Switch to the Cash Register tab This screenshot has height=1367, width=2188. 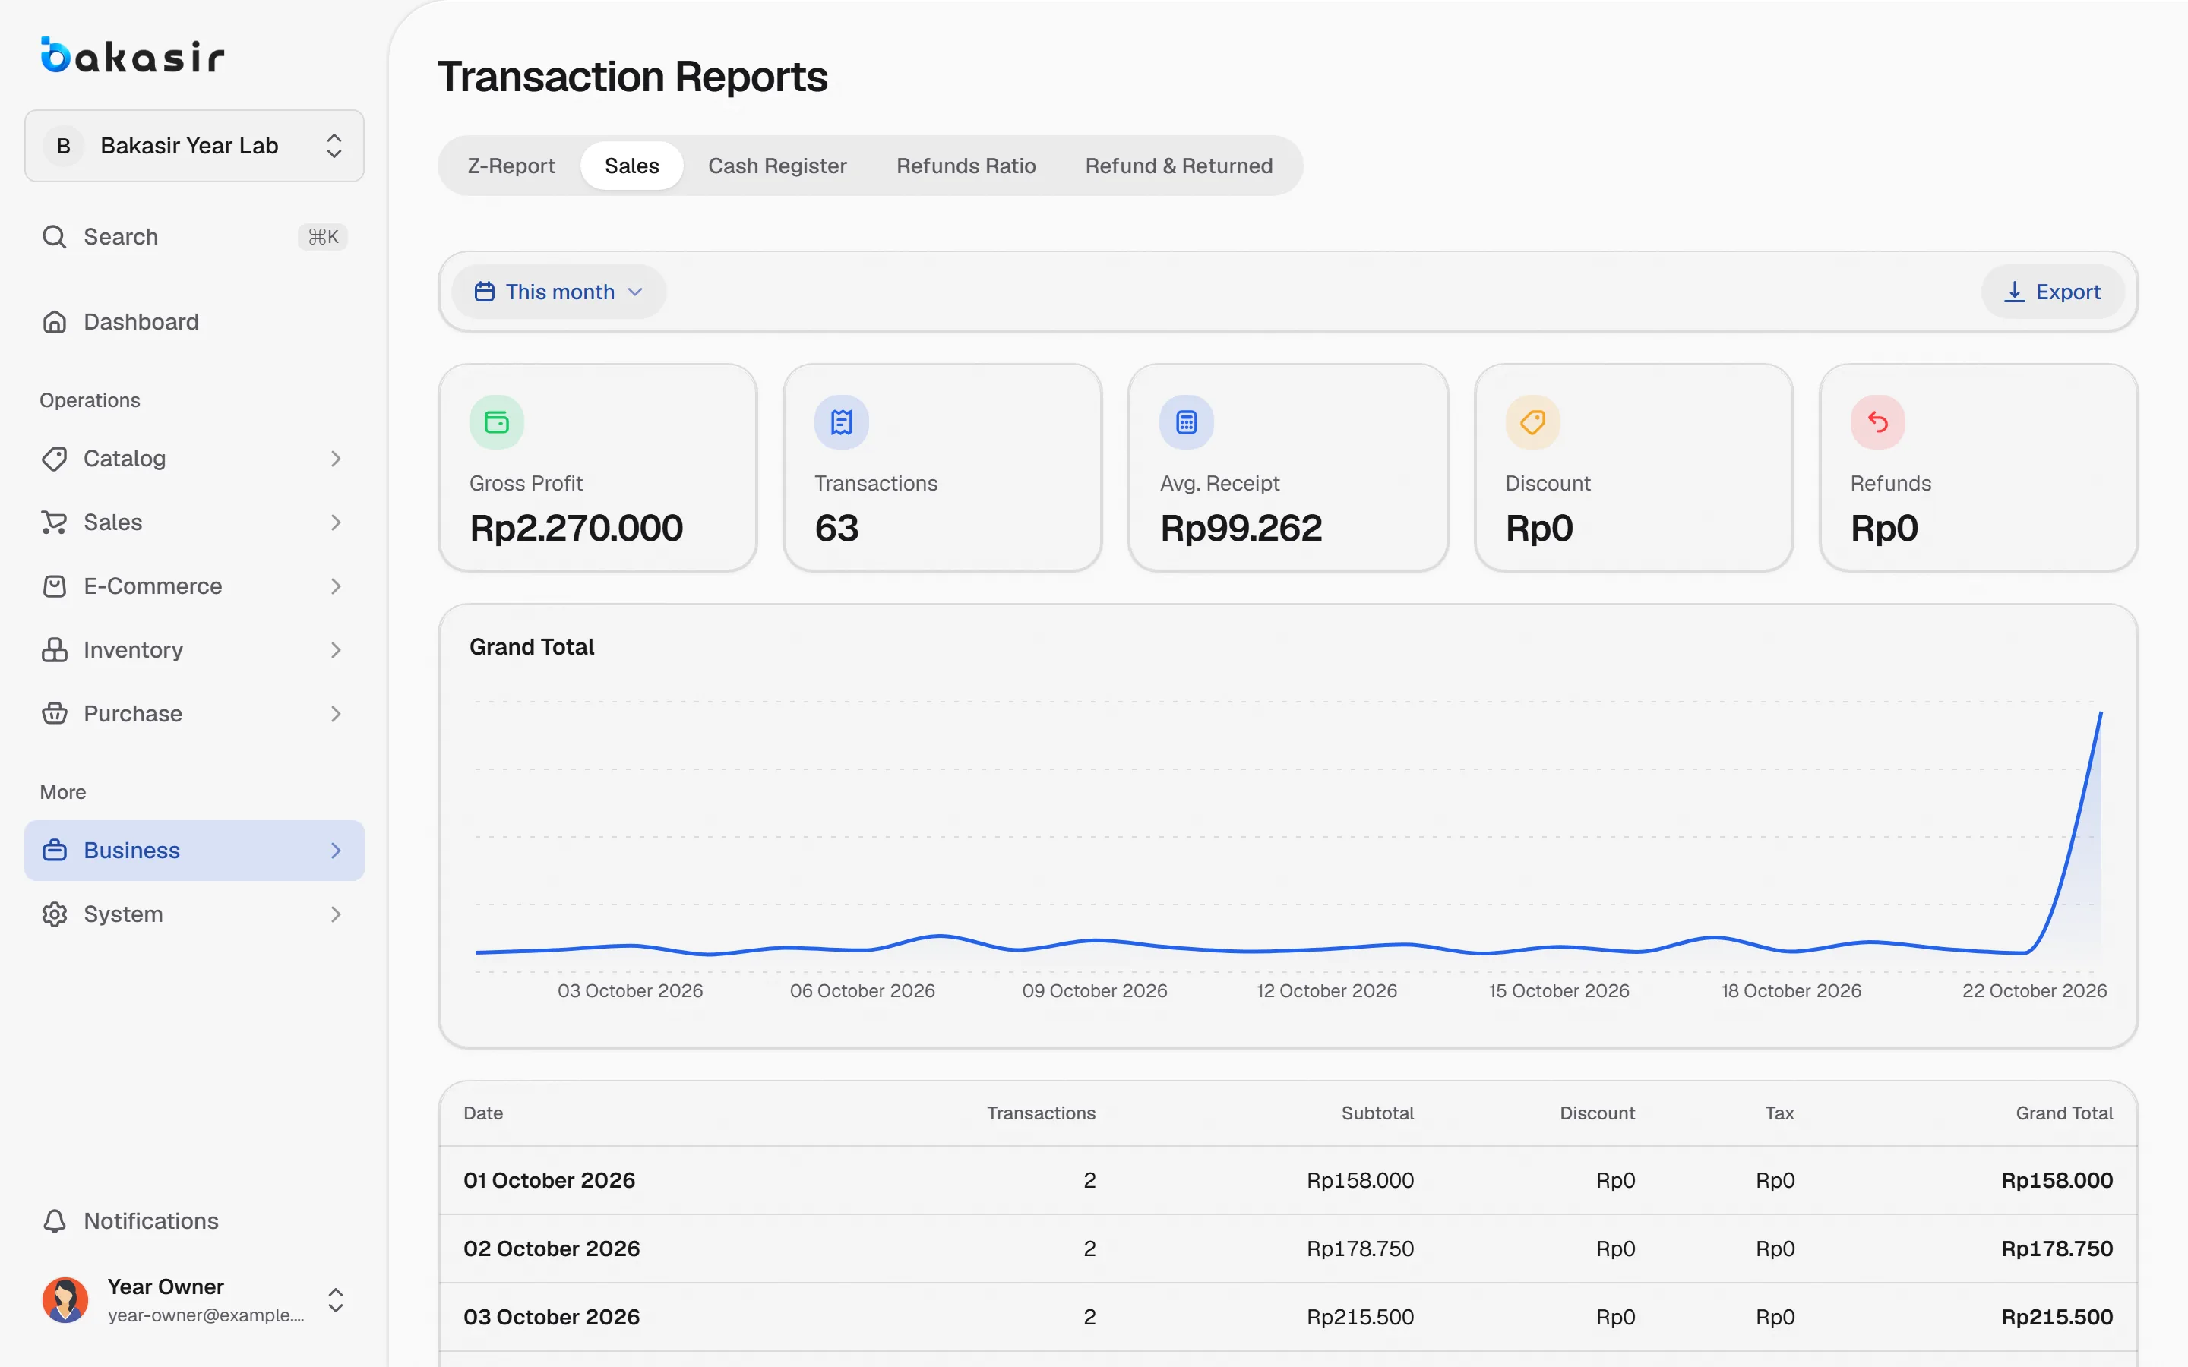(x=777, y=166)
